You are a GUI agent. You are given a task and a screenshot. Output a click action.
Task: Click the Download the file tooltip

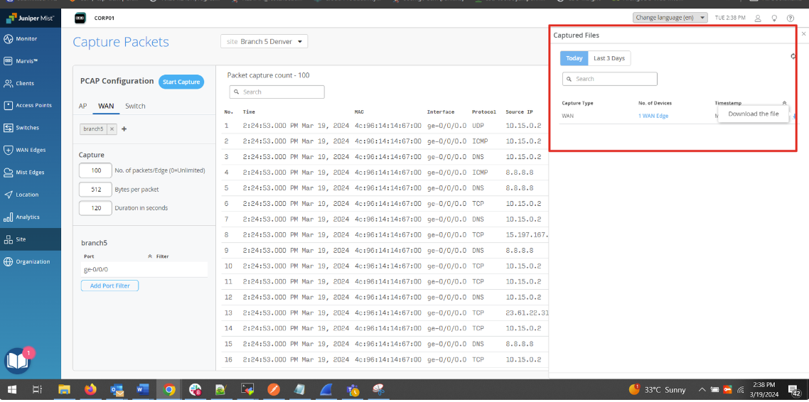click(754, 114)
